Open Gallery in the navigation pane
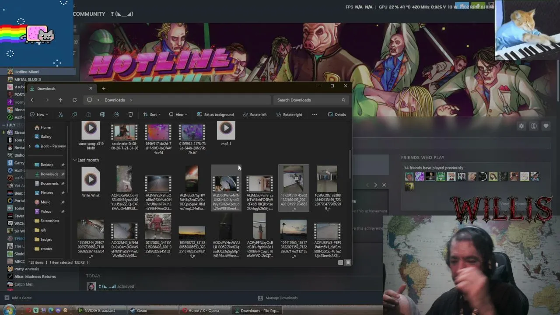The image size is (560, 315). [46, 137]
